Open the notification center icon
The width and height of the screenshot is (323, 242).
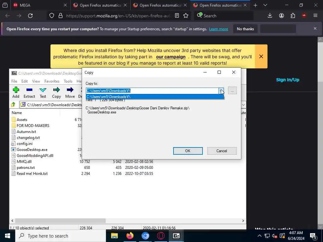(x=313, y=236)
